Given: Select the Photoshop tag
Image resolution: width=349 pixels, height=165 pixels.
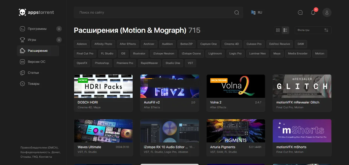Looking at the screenshot, I should coord(102,63).
